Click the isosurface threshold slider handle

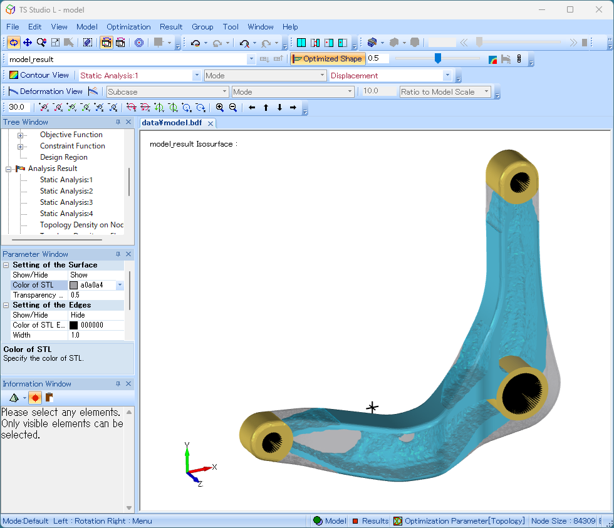coord(438,58)
